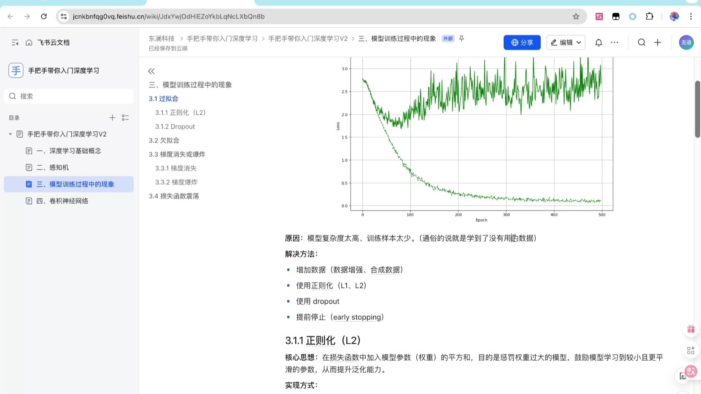Open breadcrumb 手把手带你入门深度学习V2
701x394 pixels.
click(x=308, y=38)
